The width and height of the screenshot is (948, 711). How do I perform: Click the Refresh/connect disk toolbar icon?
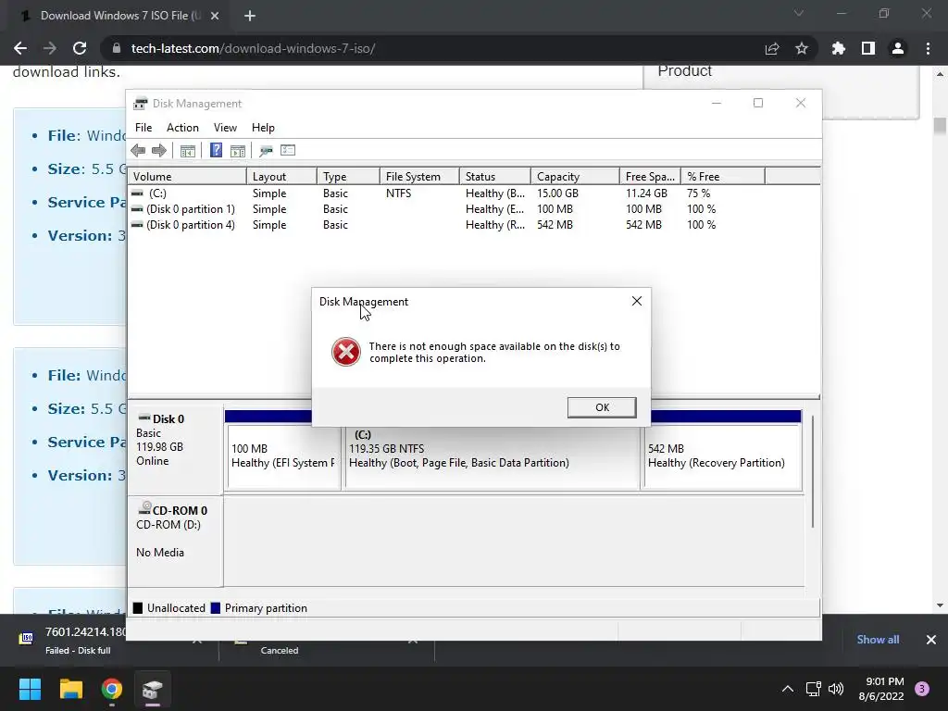point(266,151)
